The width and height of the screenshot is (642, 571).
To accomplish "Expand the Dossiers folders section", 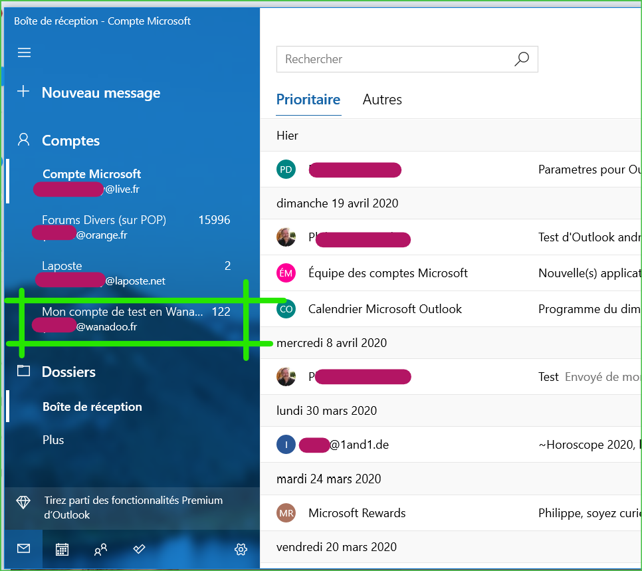I will pos(68,372).
